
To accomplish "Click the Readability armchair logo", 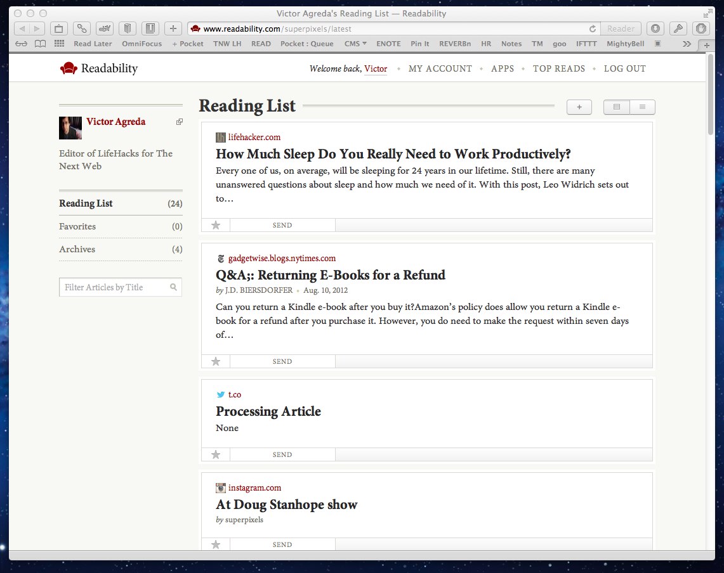I will click(x=69, y=68).
